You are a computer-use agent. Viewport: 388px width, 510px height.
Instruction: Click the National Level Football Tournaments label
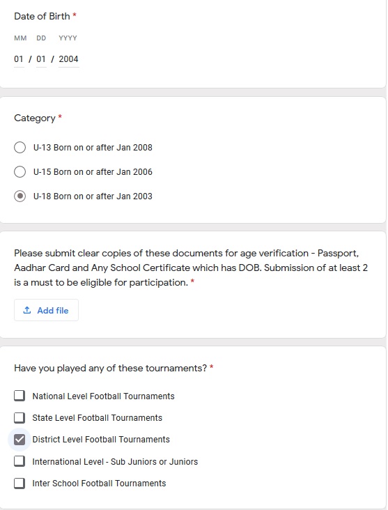coord(103,396)
